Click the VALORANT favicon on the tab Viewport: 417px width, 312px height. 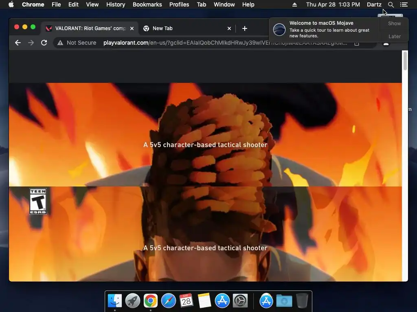49,28
